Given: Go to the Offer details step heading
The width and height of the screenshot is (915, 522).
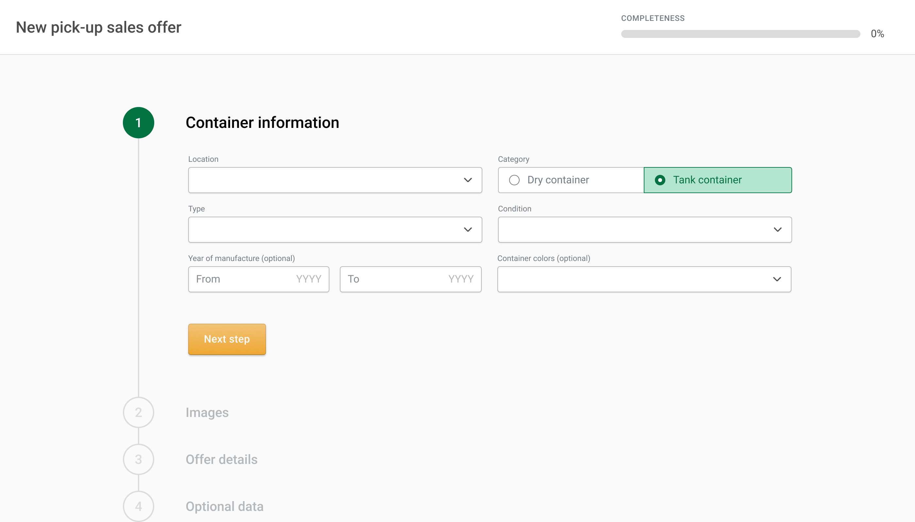Looking at the screenshot, I should point(222,459).
